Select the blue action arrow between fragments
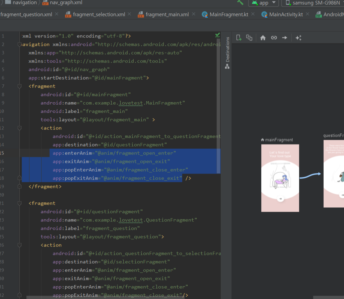The height and width of the screenshot is (299, 344). tap(311, 175)
